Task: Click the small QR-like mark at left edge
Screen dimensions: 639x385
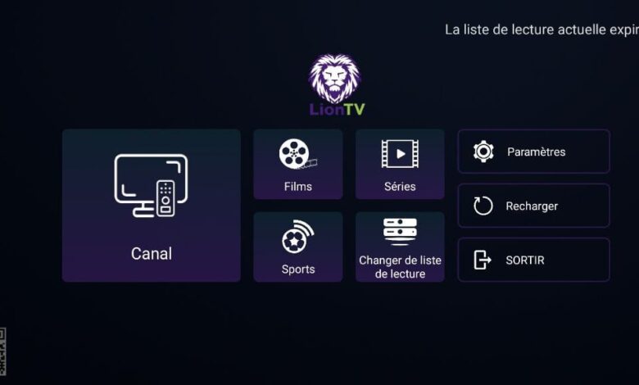Action: (2, 351)
